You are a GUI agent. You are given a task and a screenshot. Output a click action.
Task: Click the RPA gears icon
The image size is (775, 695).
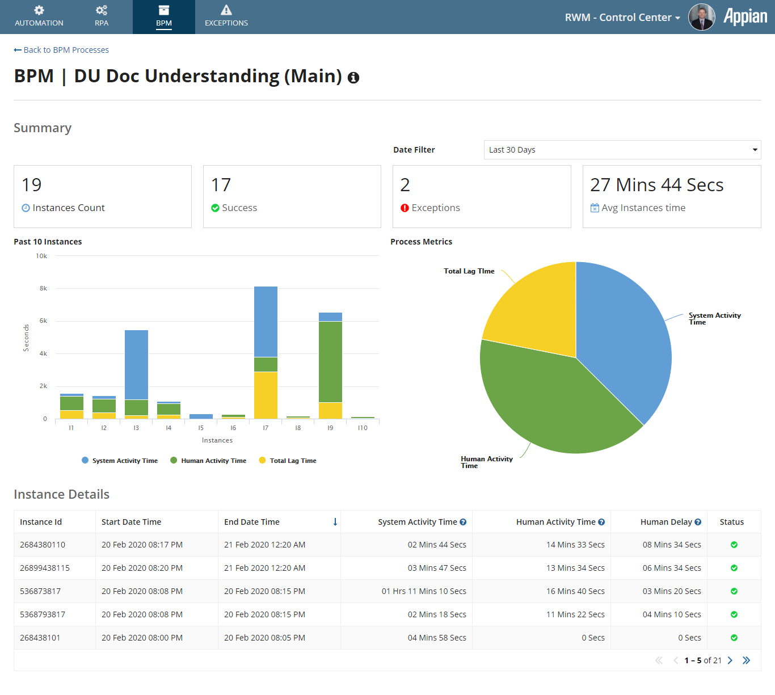102,10
